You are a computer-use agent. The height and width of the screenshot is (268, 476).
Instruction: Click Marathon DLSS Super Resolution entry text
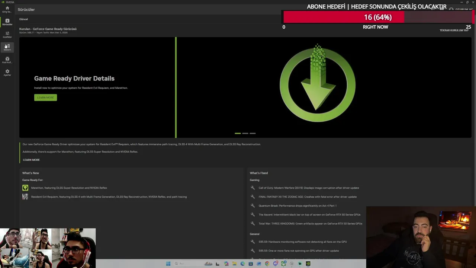pos(69,188)
